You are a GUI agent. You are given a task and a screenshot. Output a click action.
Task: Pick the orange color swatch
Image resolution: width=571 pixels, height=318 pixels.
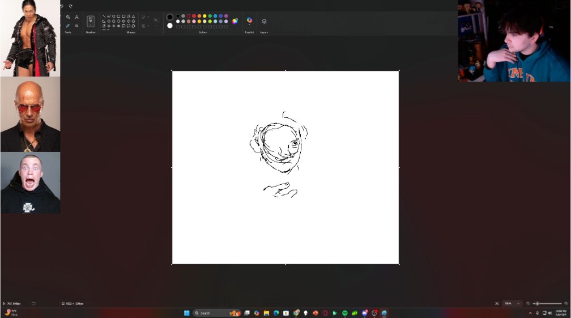[199, 16]
